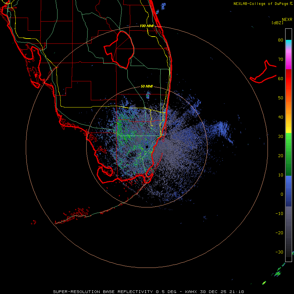Select the 100 NMI range ring label
The width and height of the screenshot is (294, 294).
pyautogui.click(x=147, y=26)
